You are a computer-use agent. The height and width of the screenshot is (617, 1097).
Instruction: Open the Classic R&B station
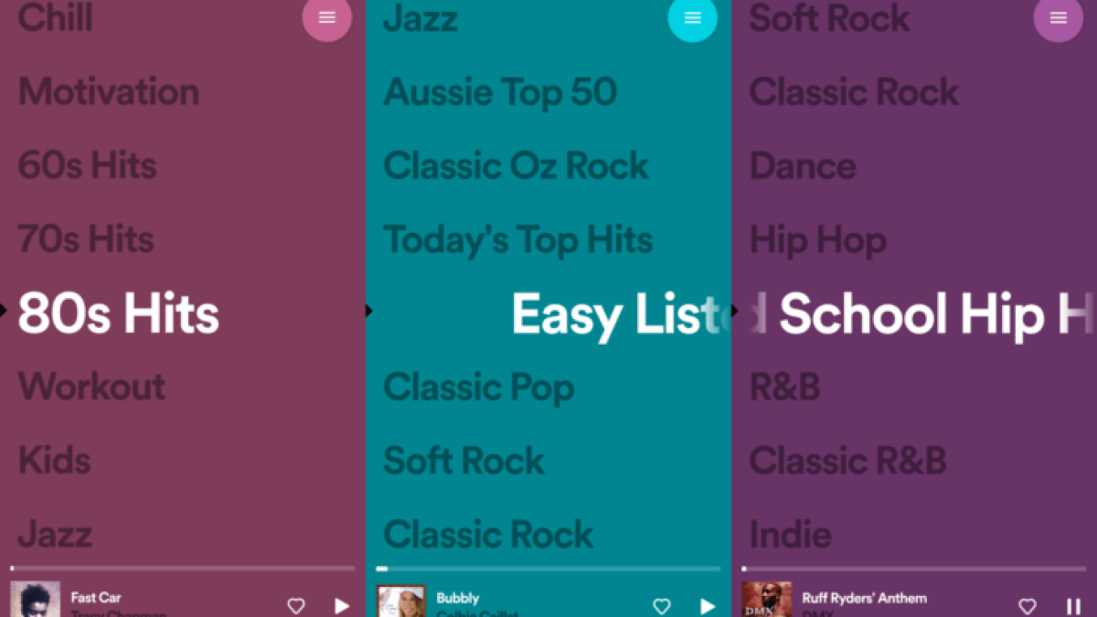pos(847,460)
